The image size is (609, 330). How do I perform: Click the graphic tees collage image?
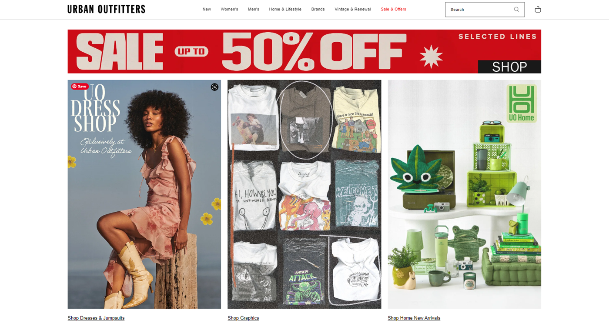304,194
